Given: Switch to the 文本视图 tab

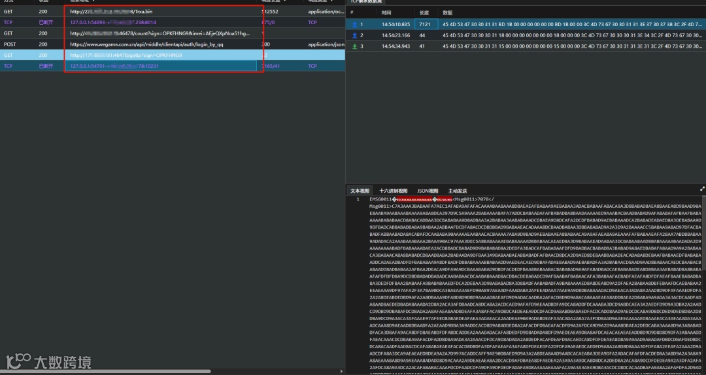Looking at the screenshot, I should pos(360,191).
